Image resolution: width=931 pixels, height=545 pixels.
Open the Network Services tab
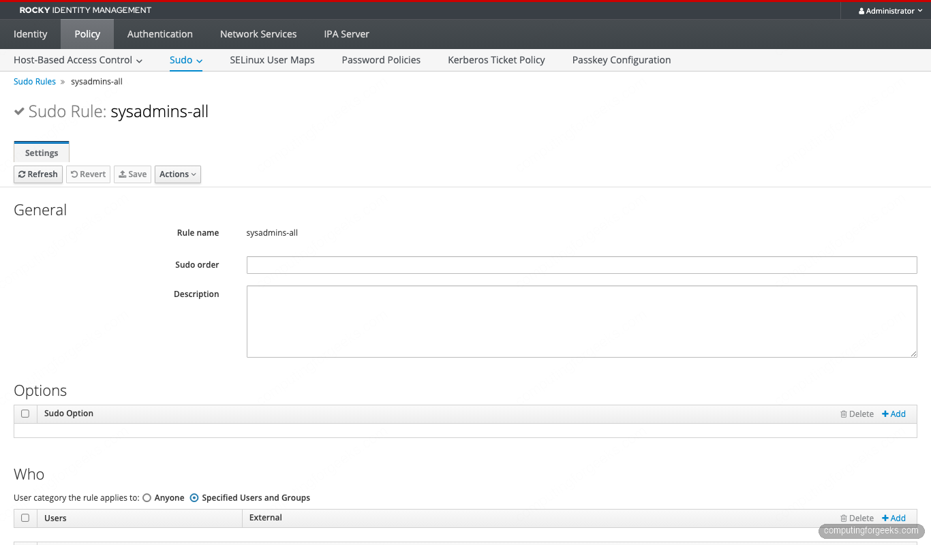click(x=258, y=34)
